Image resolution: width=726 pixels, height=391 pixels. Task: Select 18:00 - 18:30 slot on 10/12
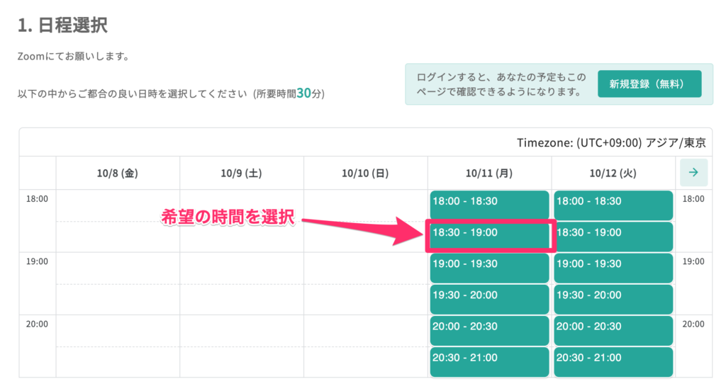[613, 205]
